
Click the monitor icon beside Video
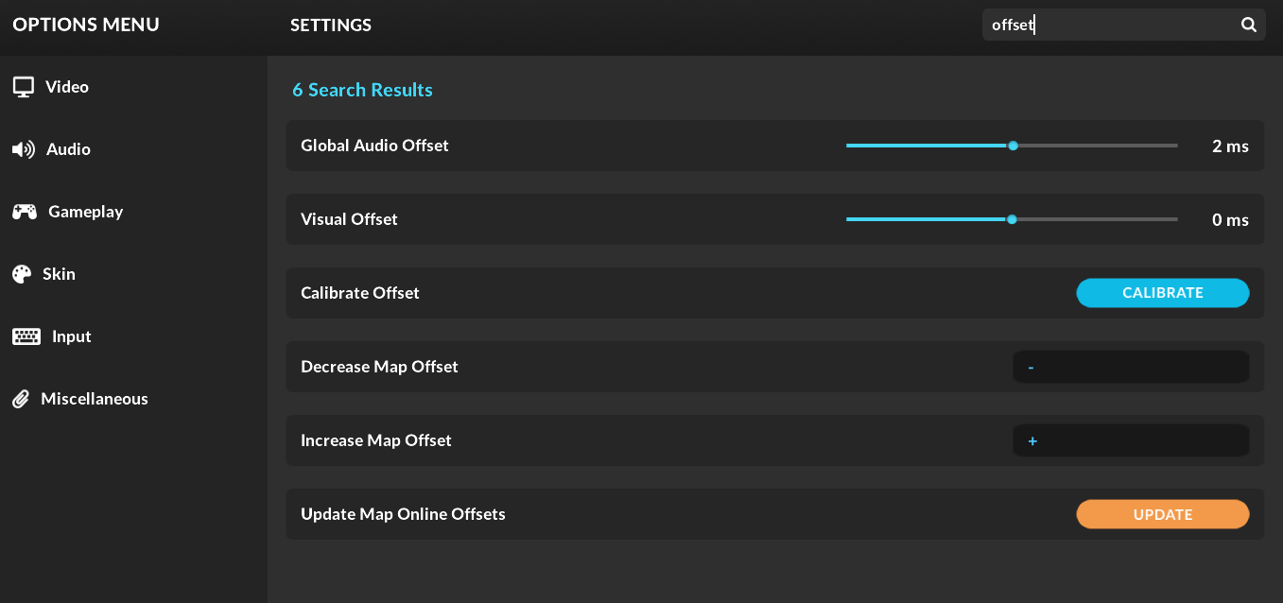pyautogui.click(x=23, y=87)
